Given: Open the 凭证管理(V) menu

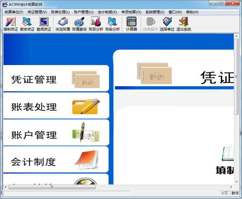Looking at the screenshot, I should pyautogui.click(x=37, y=12).
